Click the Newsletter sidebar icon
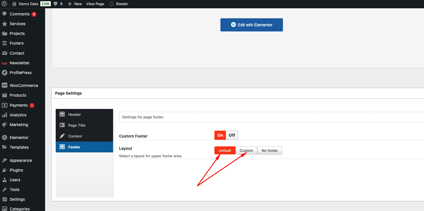Viewport: 424px width, 211px height. tap(5, 63)
